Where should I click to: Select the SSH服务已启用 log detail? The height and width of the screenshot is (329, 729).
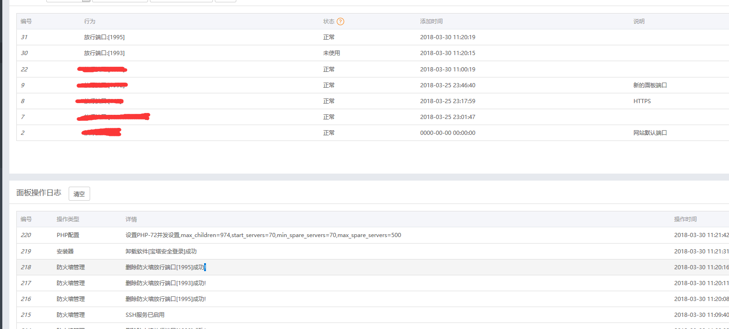coord(145,315)
